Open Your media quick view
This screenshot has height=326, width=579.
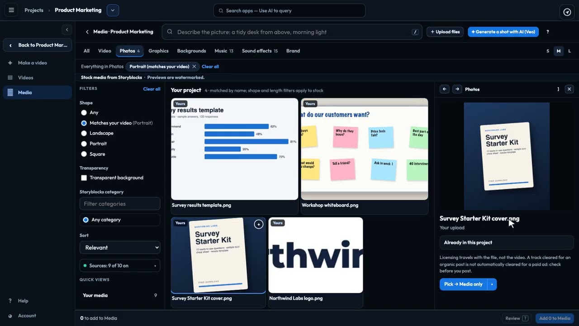[x=120, y=295]
